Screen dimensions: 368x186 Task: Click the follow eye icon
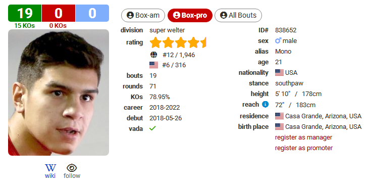point(72,168)
